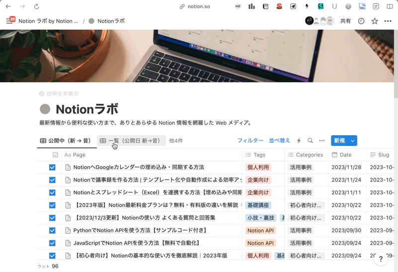This screenshot has height=272, width=398.
Task: Click the Notionラボ breadcrumb item
Action: pyautogui.click(x=106, y=21)
